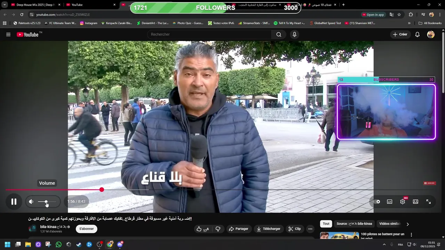Switch to the Deep House Mix 2025 tab

(x=35, y=5)
